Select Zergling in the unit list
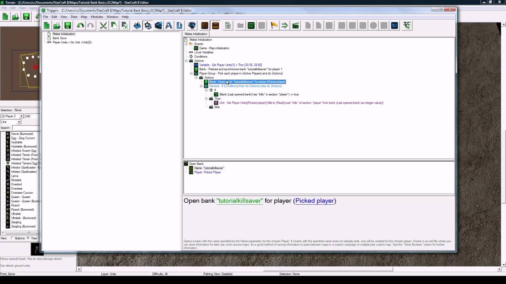The height and width of the screenshot is (284, 506). [16, 222]
